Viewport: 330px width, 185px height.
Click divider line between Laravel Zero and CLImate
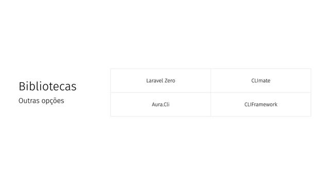(211, 81)
